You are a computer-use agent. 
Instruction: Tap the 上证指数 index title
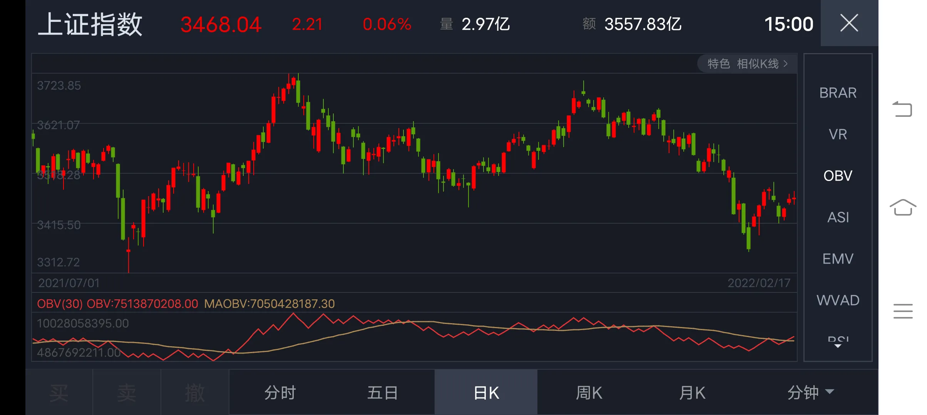click(x=90, y=24)
